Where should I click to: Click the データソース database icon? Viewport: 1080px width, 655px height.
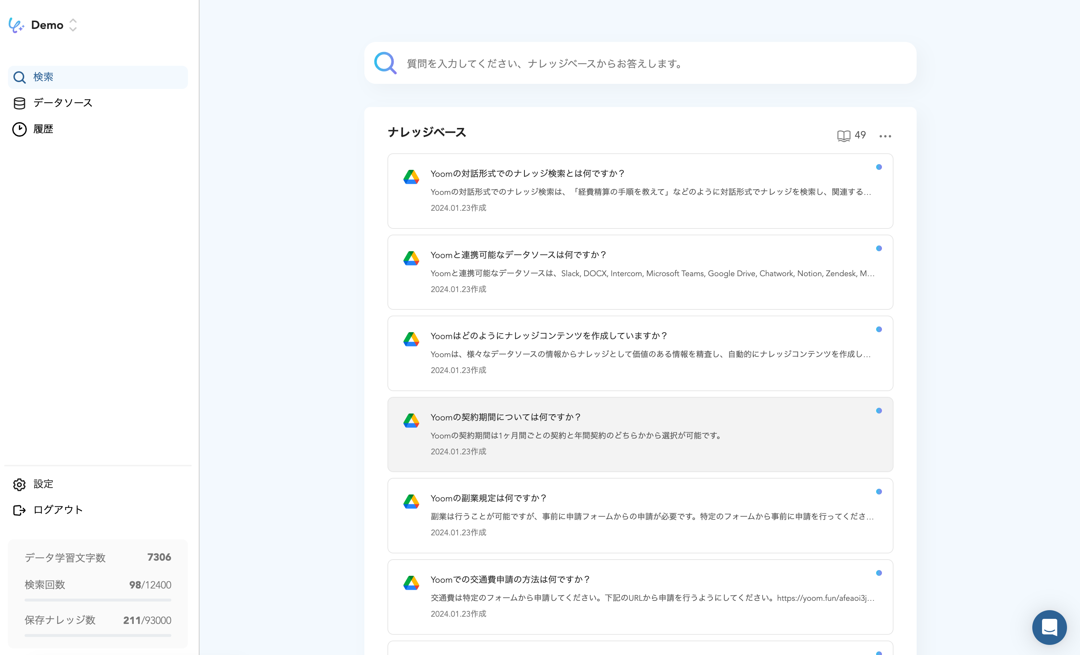pos(19,103)
